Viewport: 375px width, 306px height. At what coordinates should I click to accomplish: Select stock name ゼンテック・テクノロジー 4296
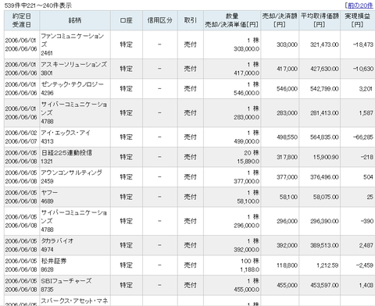pos(72,88)
